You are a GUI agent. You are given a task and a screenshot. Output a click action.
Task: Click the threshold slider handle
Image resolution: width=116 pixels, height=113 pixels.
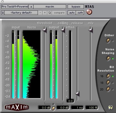(44, 30)
